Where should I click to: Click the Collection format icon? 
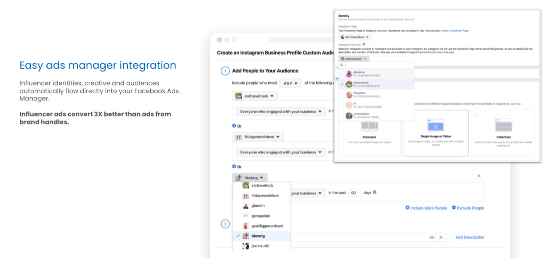pos(503,125)
